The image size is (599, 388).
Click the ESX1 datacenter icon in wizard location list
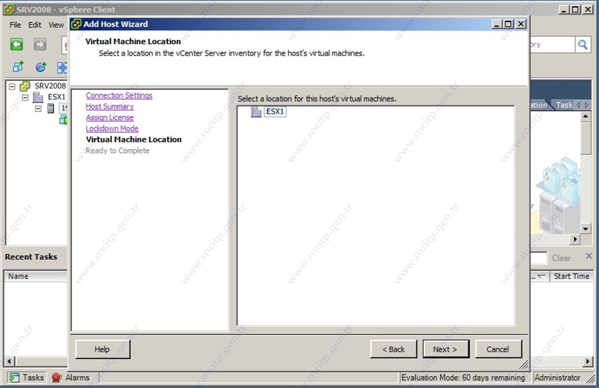tap(256, 111)
